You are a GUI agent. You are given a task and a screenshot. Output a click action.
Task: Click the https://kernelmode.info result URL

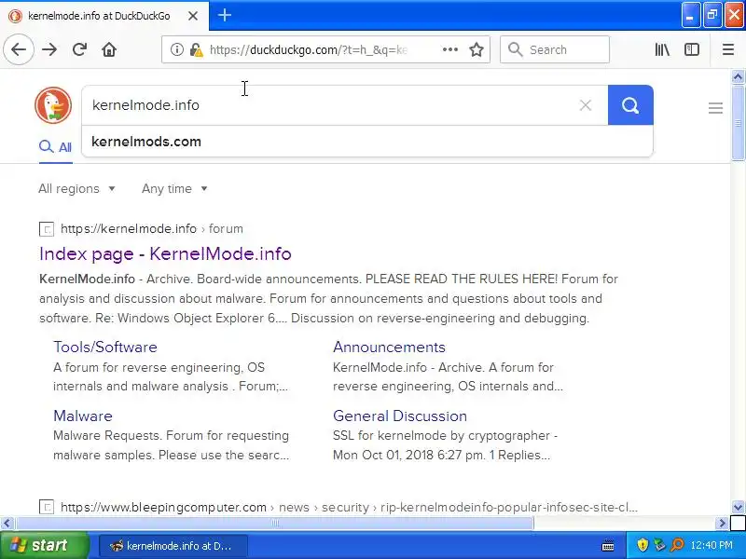(x=152, y=228)
